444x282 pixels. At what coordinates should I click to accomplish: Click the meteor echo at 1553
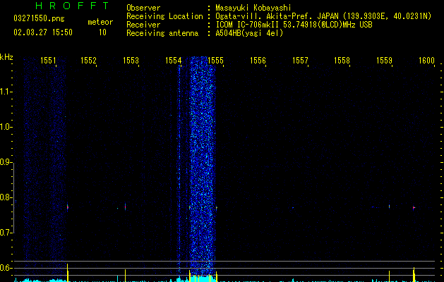[125, 207]
